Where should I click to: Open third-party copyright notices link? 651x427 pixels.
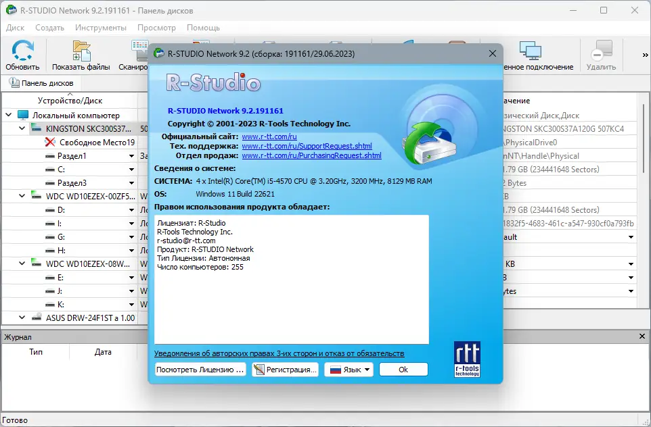279,353
